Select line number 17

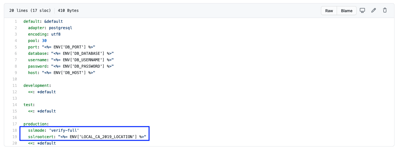(x=15, y=124)
